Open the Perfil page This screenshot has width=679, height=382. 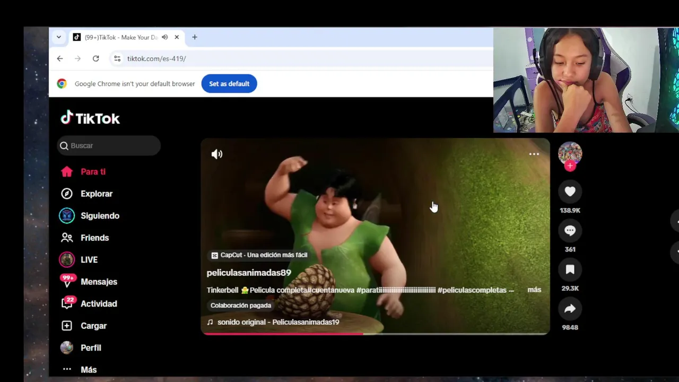coord(81,348)
